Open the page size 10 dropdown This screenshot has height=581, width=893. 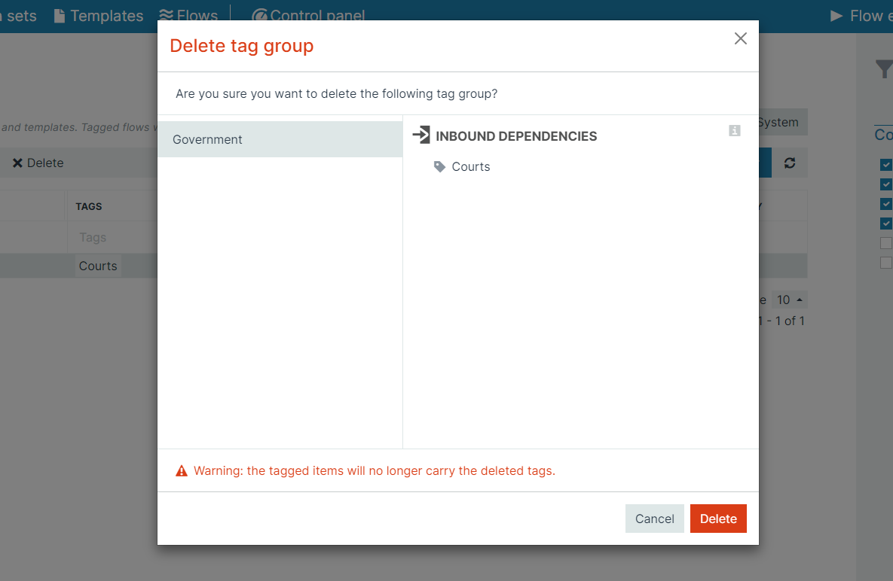pyautogui.click(x=789, y=300)
